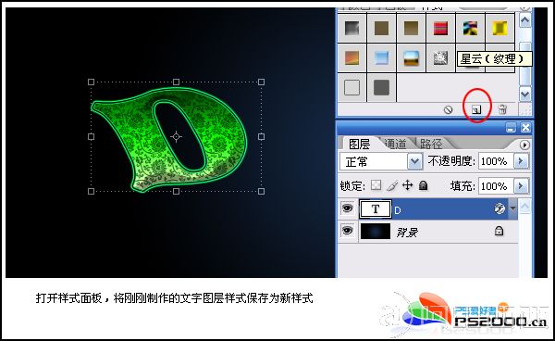Select the grey textured style swatch
The image size is (555, 341).
pos(440,57)
